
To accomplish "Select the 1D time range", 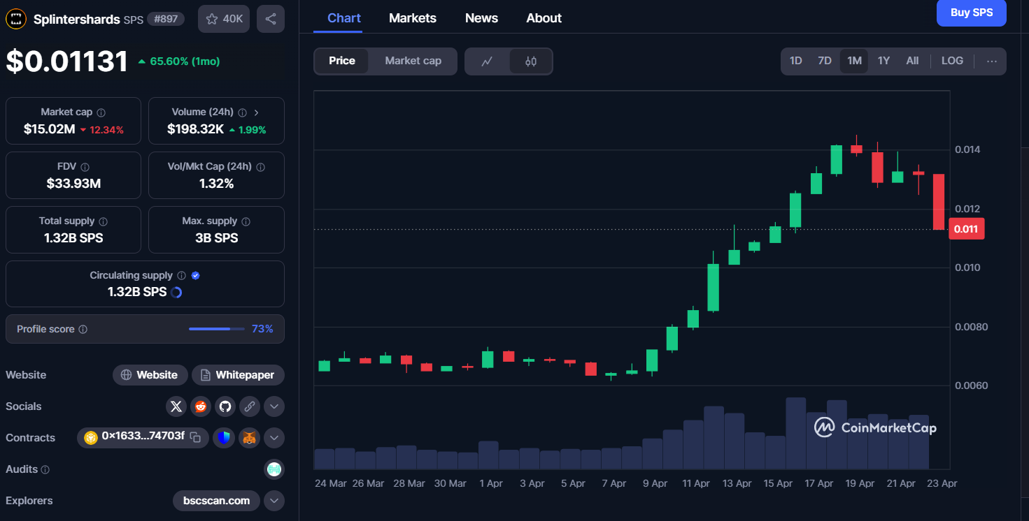I will (796, 61).
